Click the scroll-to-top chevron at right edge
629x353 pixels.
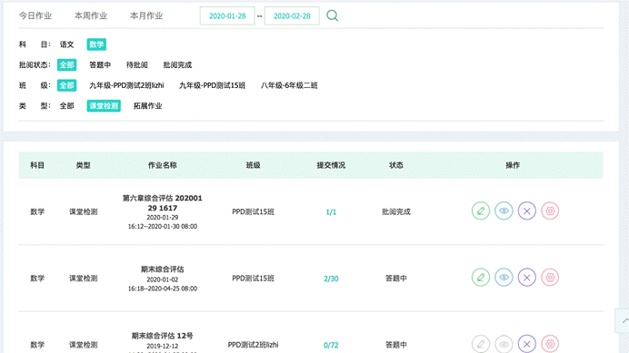coord(624,320)
